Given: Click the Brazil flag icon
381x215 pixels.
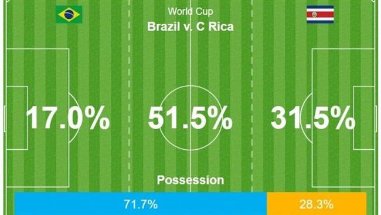Looking at the screenshot, I should [69, 15].
